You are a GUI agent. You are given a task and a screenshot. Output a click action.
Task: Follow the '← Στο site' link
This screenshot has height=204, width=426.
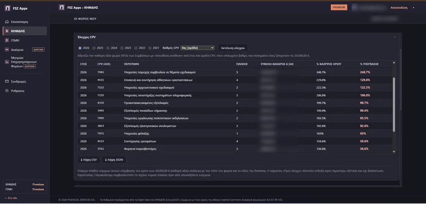click(11, 198)
